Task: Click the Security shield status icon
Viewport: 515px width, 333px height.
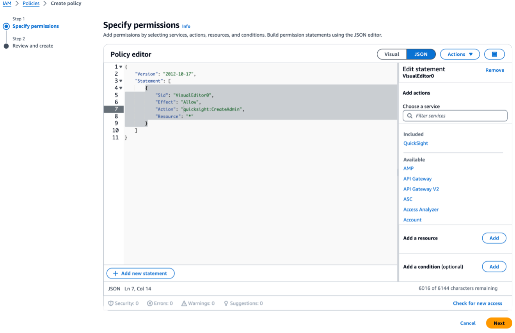Action: click(x=111, y=303)
